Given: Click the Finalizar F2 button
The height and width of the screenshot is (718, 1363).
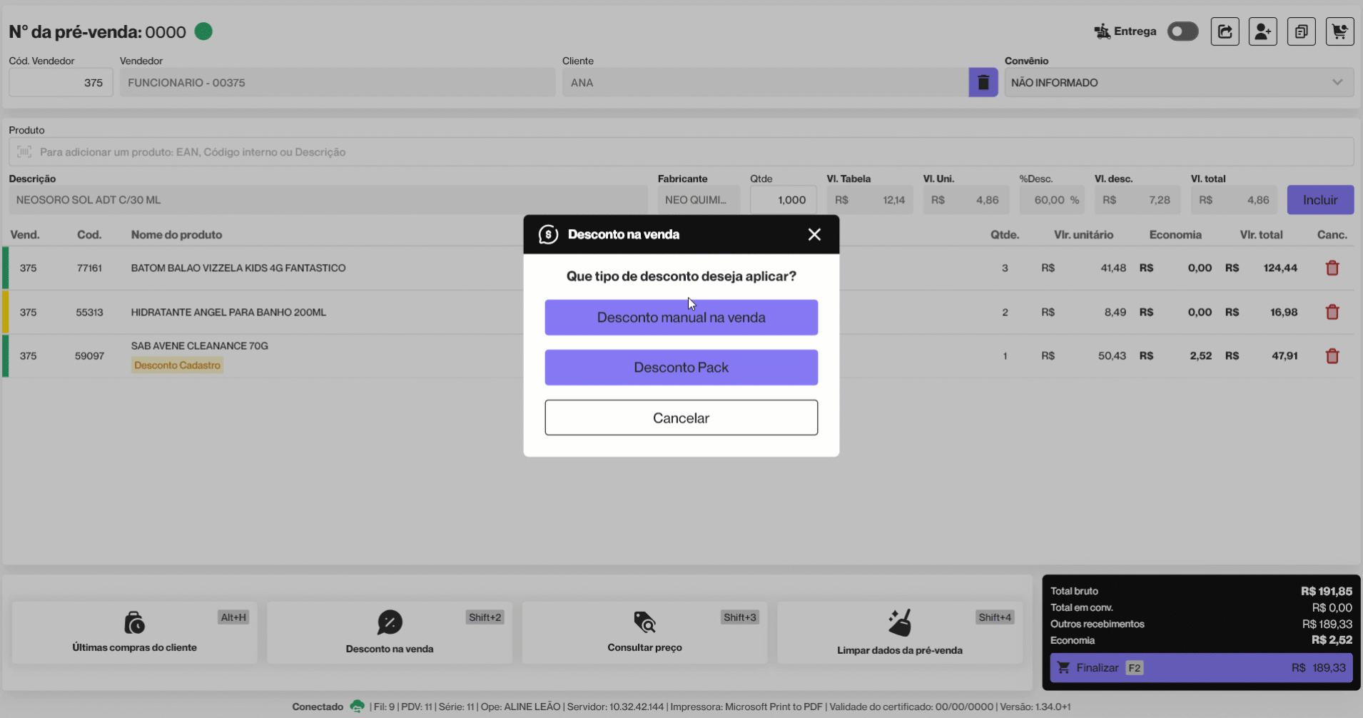Looking at the screenshot, I should 1201,667.
